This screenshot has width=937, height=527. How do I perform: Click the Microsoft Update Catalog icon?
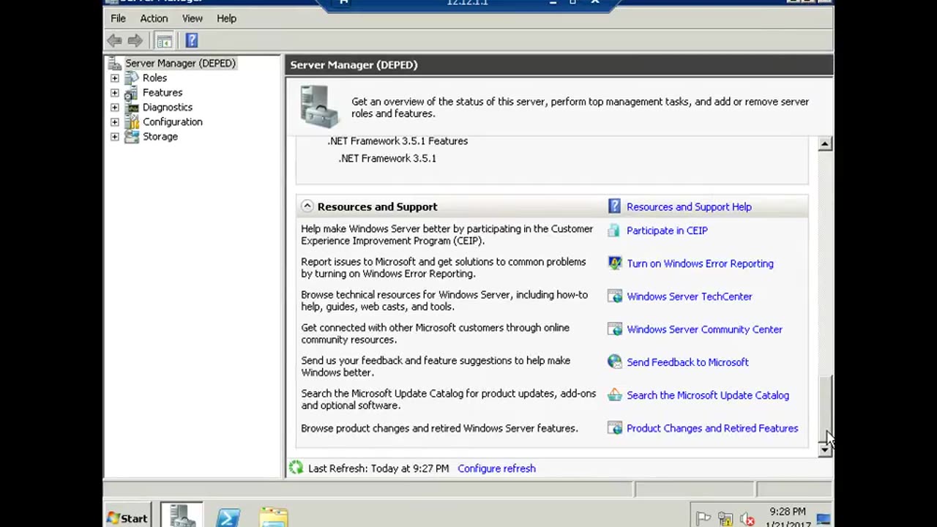point(615,395)
